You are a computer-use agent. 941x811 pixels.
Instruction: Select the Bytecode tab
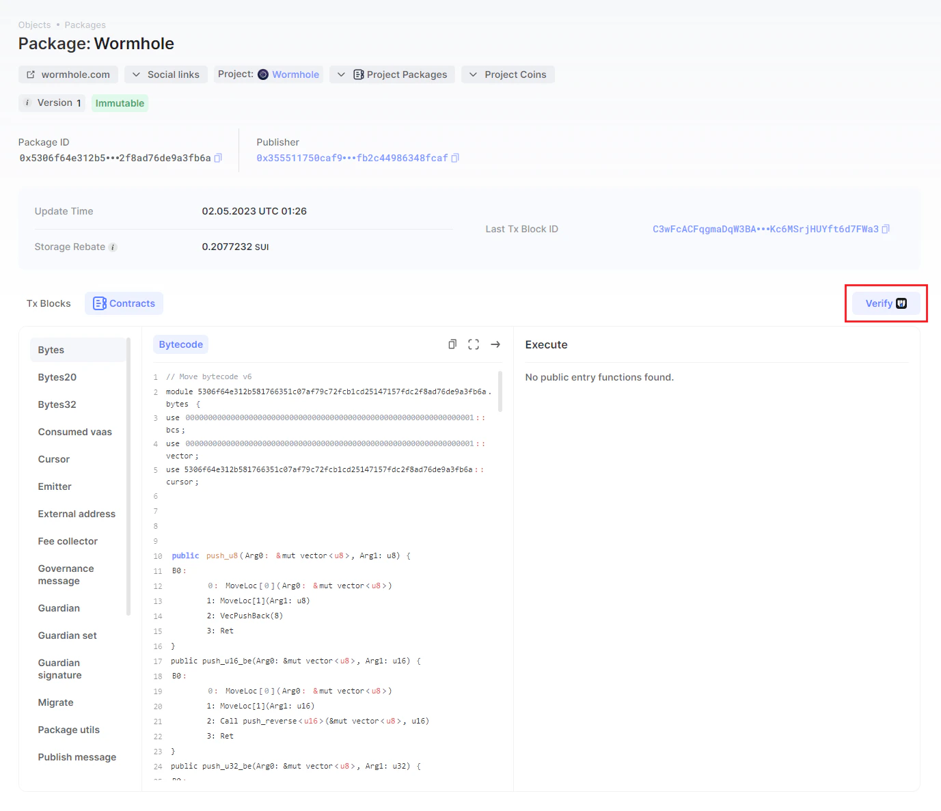point(181,344)
